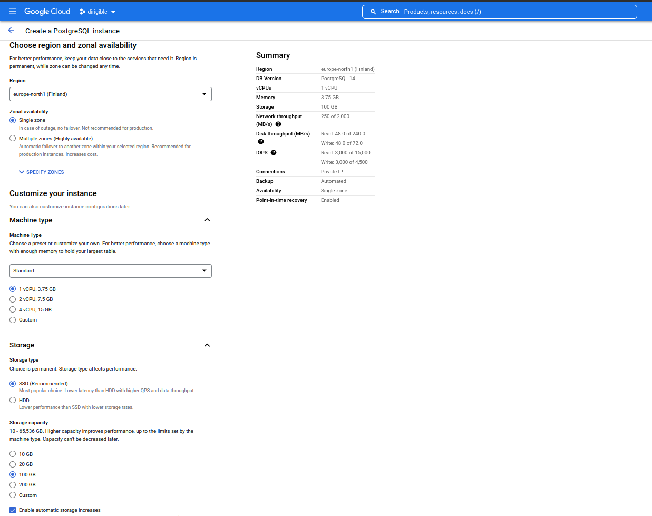Click the '3.75 GB' memory summary value

point(330,98)
